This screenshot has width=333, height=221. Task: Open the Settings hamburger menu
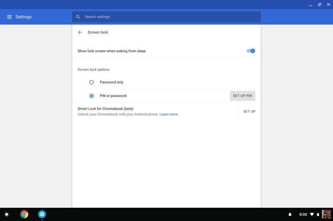point(9,17)
